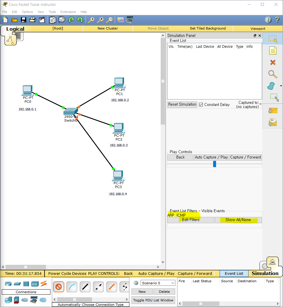Viewport: 283px width, 307px height.
Task: Open a file via folder icon
Action: tap(14, 20)
